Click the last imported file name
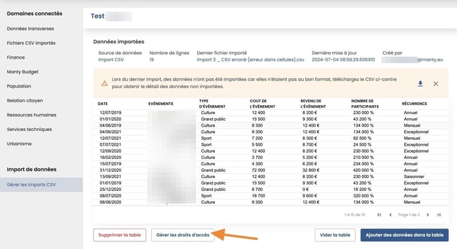Viewport: 457px width, 249px height. tap(250, 59)
